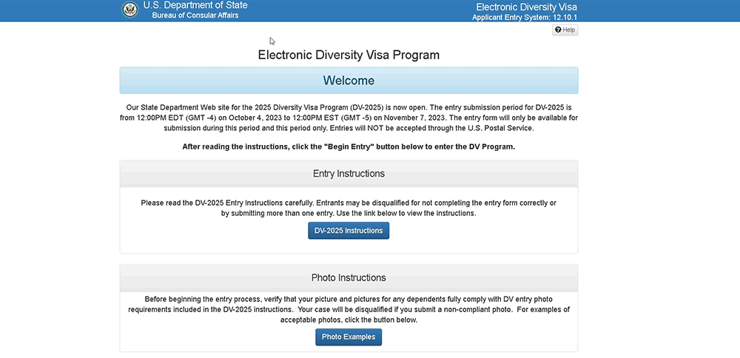
Task: Click the bold "Begin Entry" instruction sentence
Action: (x=349, y=146)
